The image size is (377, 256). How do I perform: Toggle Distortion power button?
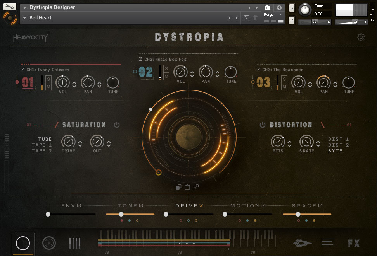(x=263, y=125)
